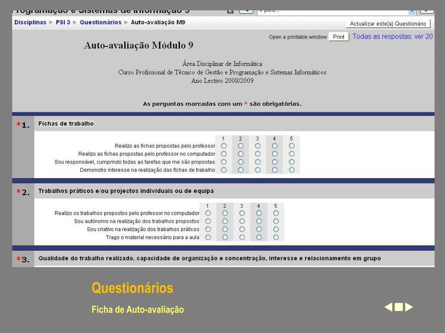The width and height of the screenshot is (445, 333).
Task: Click question 1 title 'Fichas de trabalho'
Action: coord(66,124)
